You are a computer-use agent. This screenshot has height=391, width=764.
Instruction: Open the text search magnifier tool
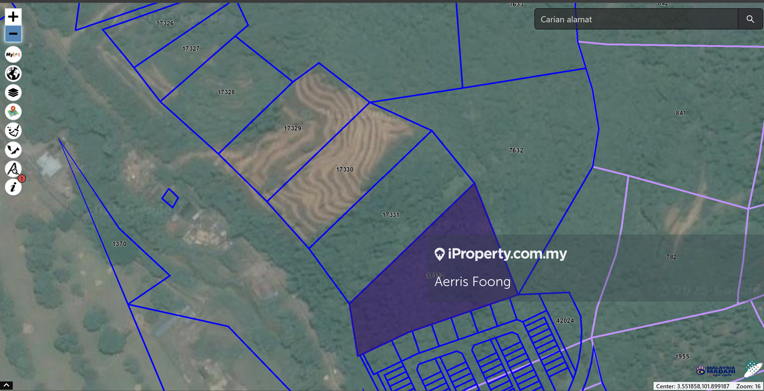click(x=13, y=169)
